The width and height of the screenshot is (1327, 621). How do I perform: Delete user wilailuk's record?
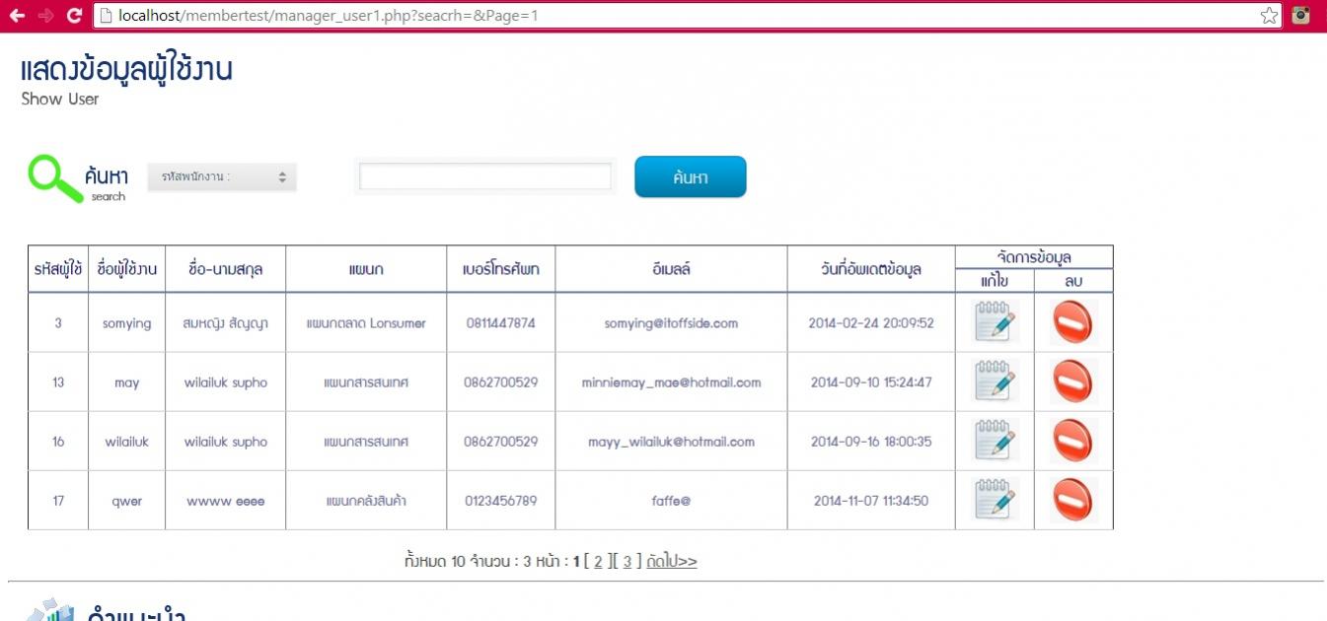click(1073, 442)
